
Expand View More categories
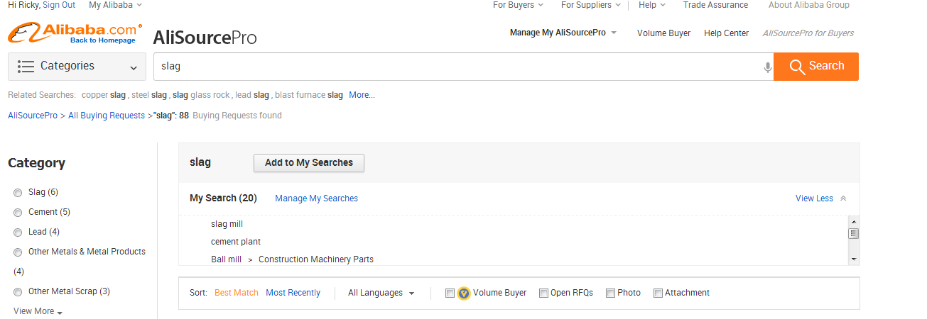[38, 311]
